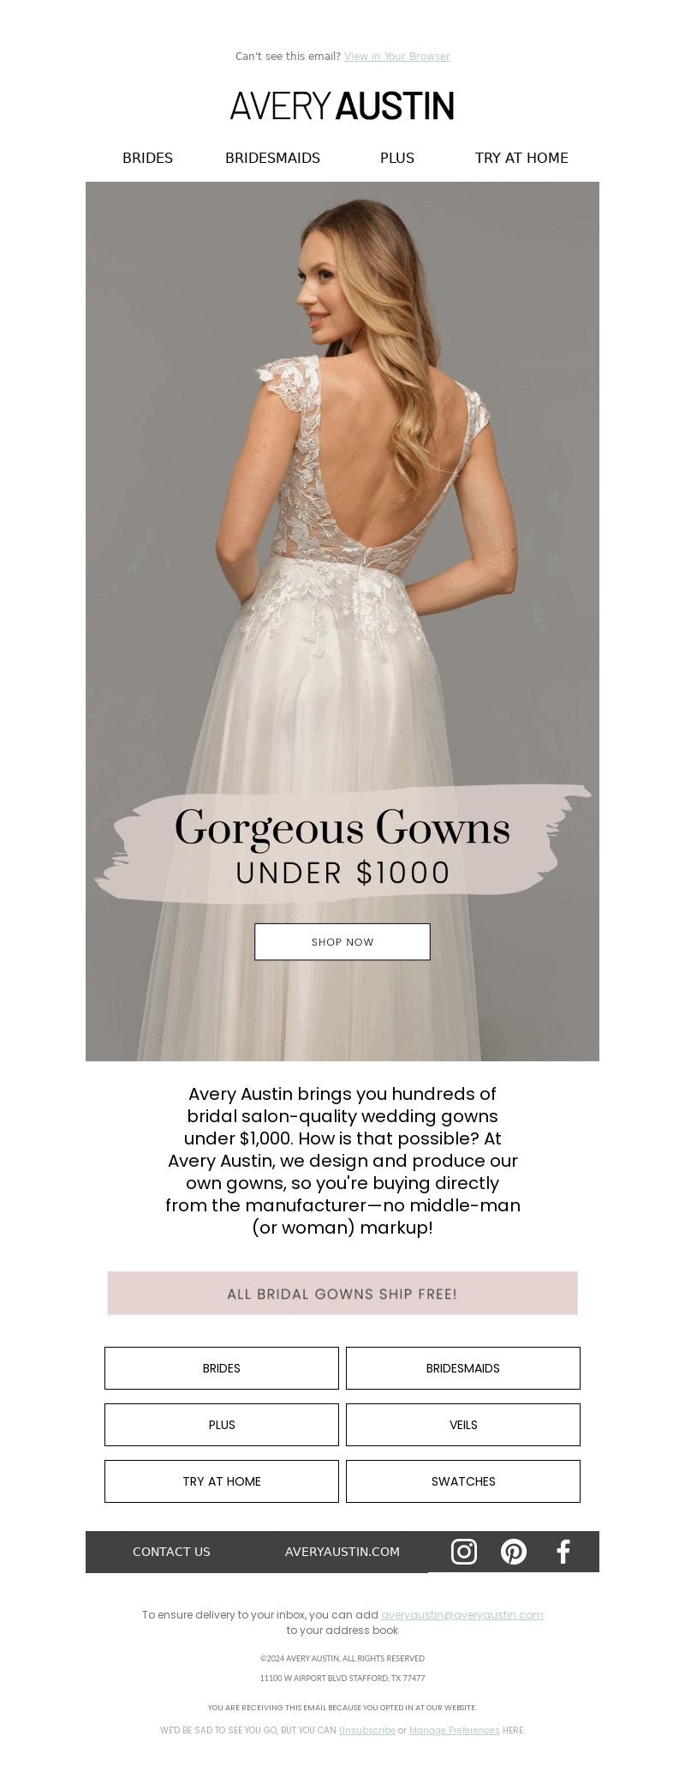Open BRIDESMAIDS in the top navigation
The width and height of the screenshot is (685, 1778).
pyautogui.click(x=272, y=158)
